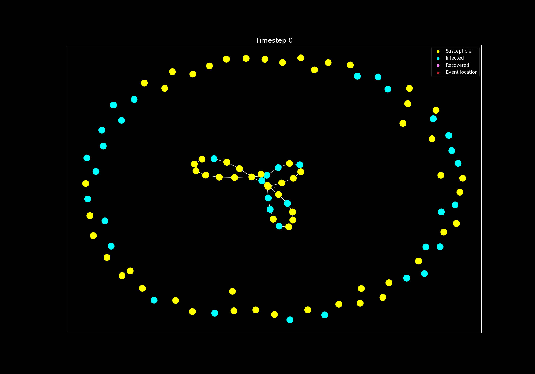Click the pink Recovered legend marker

click(x=438, y=65)
